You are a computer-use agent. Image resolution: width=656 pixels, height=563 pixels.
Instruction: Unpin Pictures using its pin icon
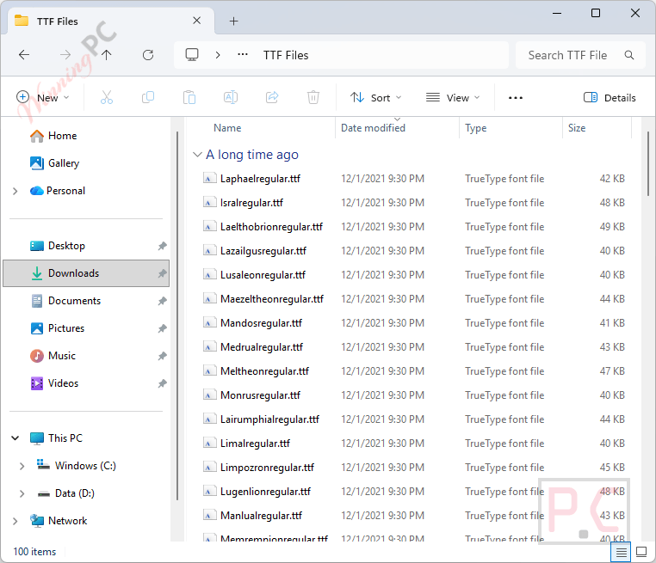coord(163,328)
